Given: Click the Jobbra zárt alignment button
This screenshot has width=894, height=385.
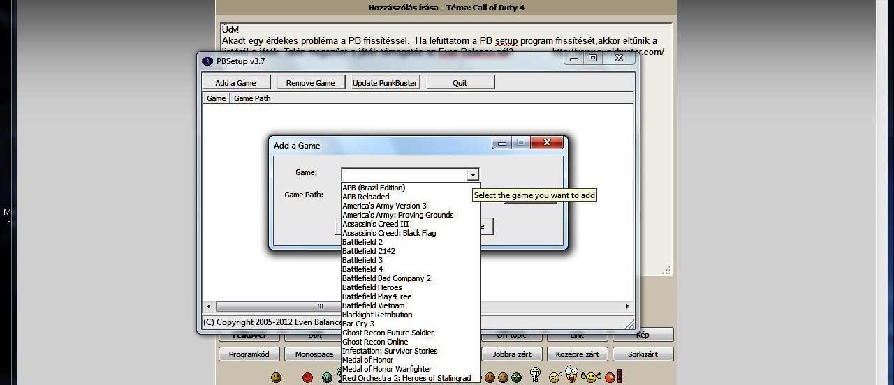Looking at the screenshot, I should click(512, 354).
